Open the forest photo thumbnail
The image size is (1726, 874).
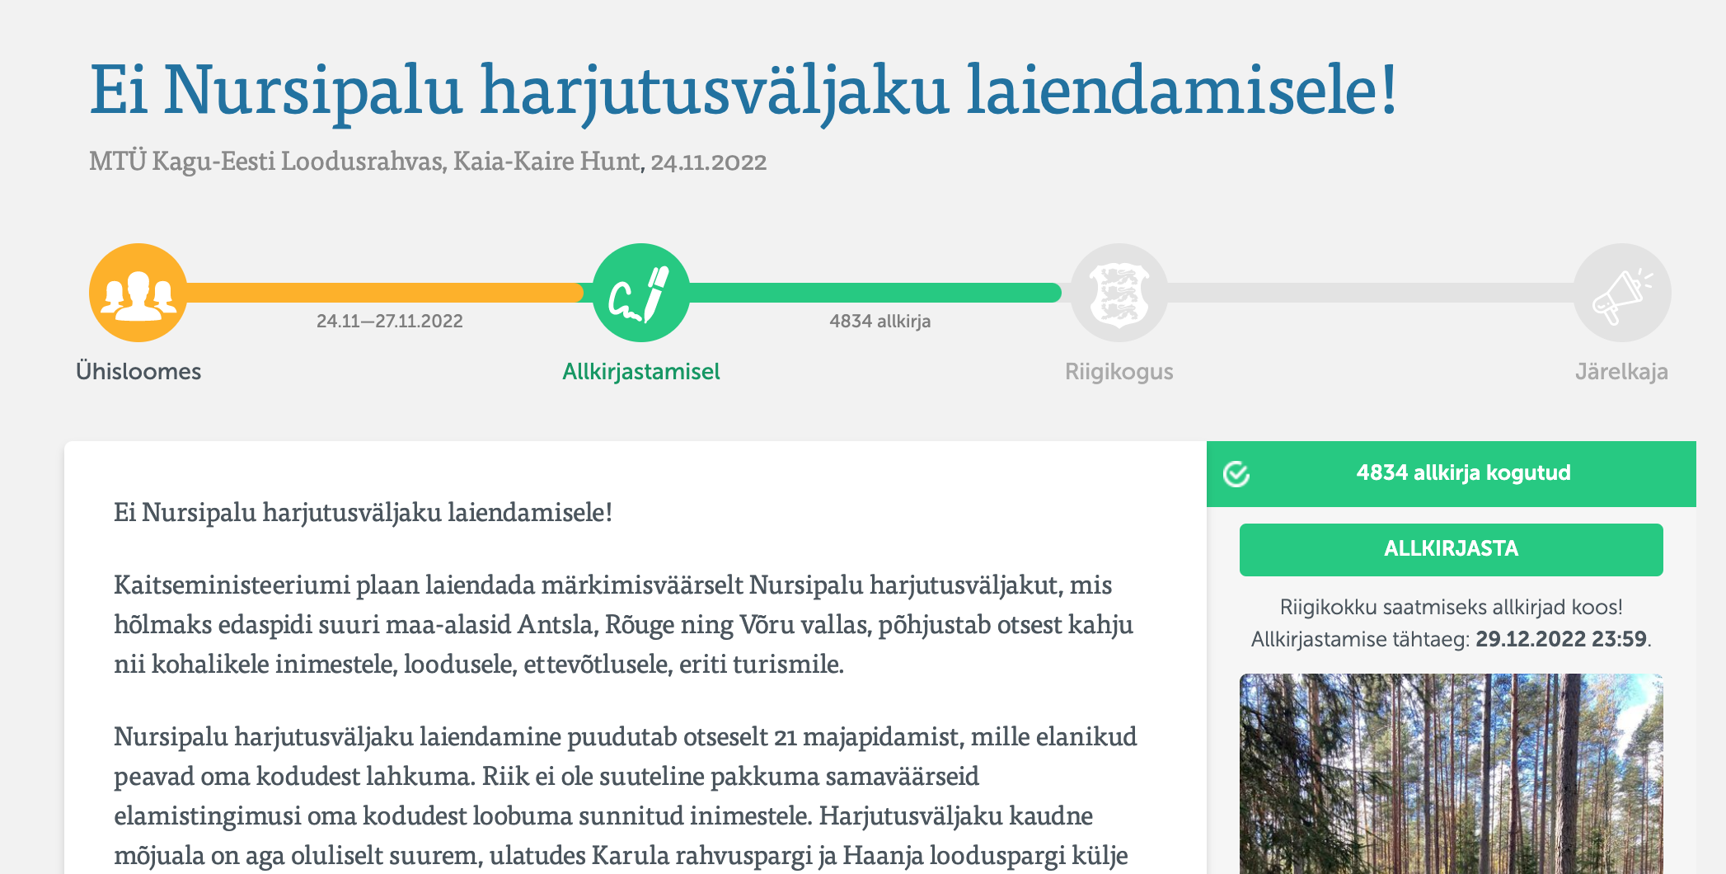pyautogui.click(x=1452, y=773)
